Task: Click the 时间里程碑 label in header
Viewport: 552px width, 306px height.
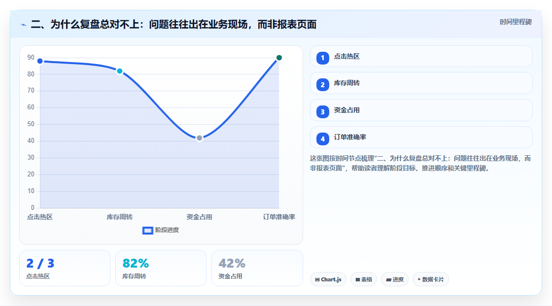Action: click(516, 22)
